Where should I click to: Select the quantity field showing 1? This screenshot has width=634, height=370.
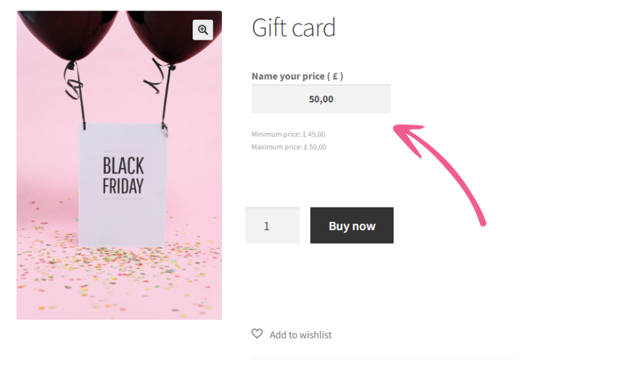[x=272, y=225]
